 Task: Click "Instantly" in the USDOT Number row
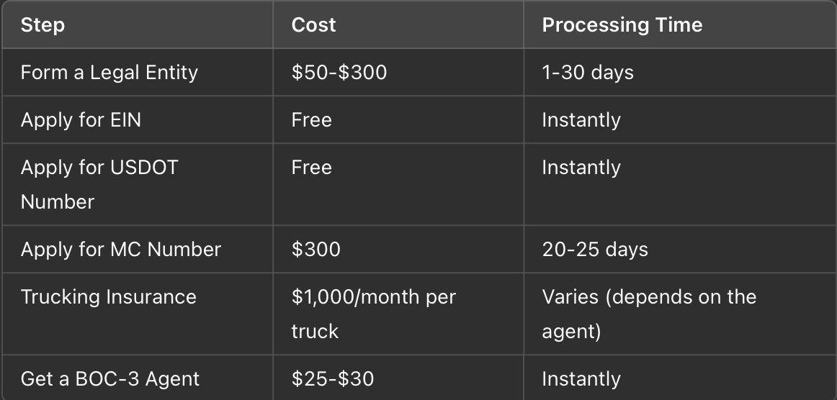tap(581, 168)
